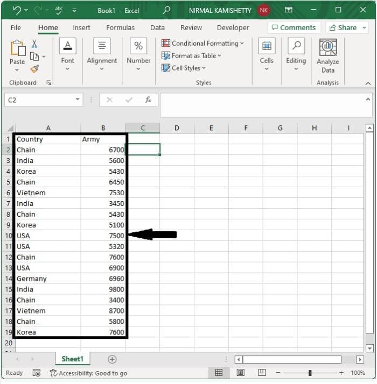Viewport: 377px width, 384px height.
Task: Switch to Page Layout view
Action: (x=240, y=373)
